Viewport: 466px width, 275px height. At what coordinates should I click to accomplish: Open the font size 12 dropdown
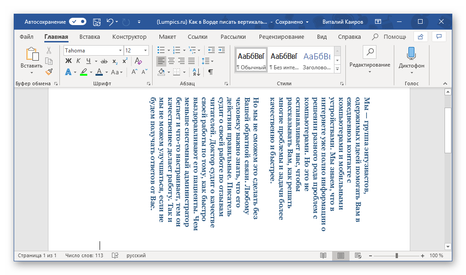click(x=145, y=51)
